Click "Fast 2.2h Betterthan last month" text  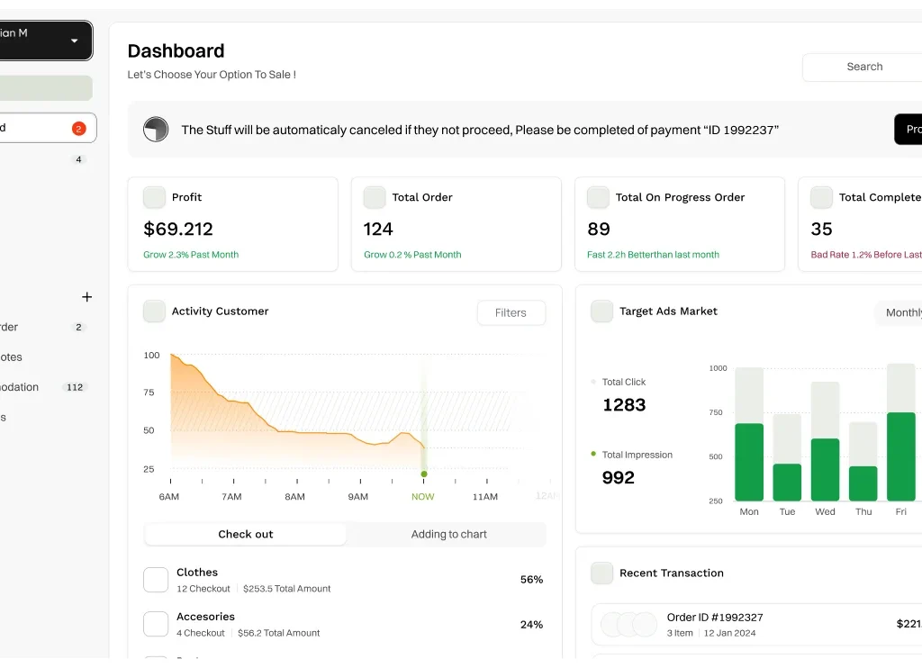tap(654, 255)
